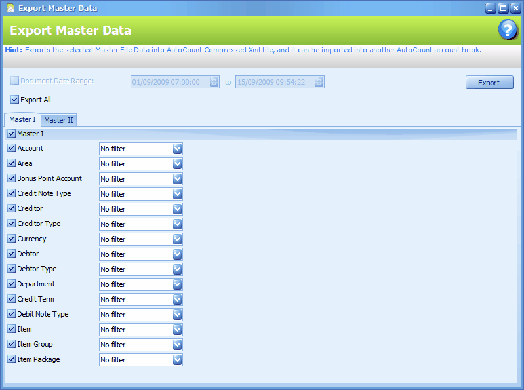Uncheck the Debit Note Type checkbox
The height and width of the screenshot is (390, 524).
pyautogui.click(x=11, y=313)
